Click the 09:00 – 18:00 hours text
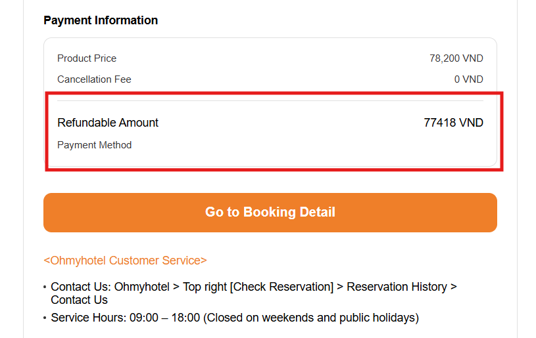The height and width of the screenshot is (338, 536). click(164, 318)
